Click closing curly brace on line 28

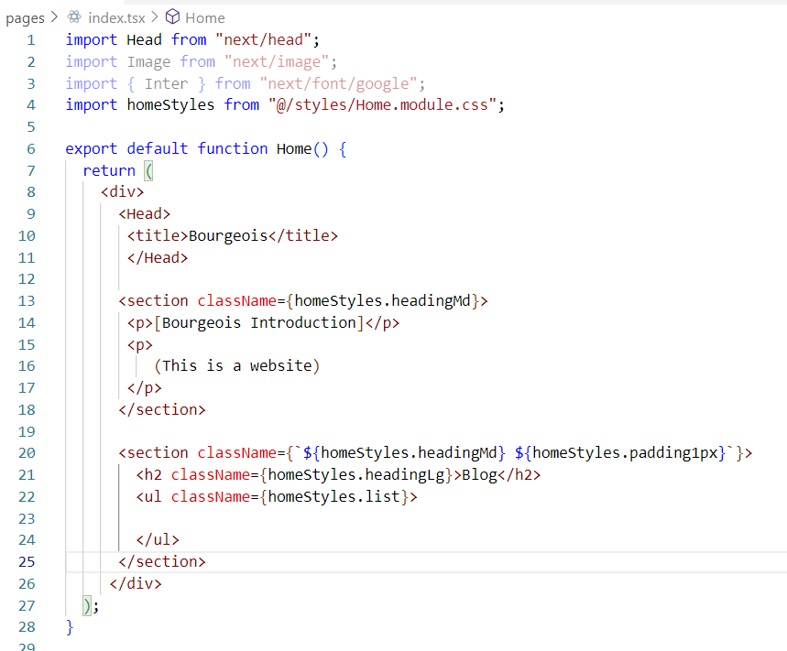point(70,627)
